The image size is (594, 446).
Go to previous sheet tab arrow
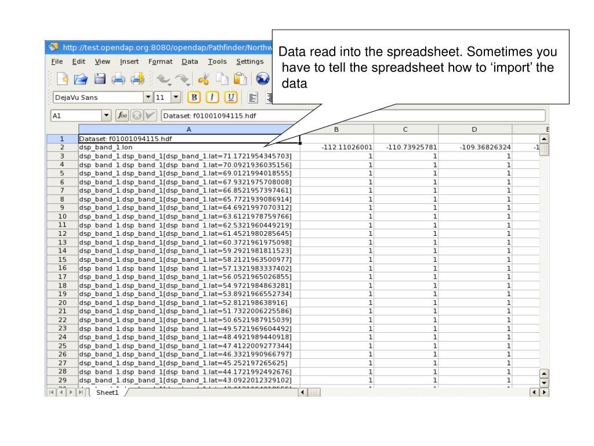click(x=61, y=392)
